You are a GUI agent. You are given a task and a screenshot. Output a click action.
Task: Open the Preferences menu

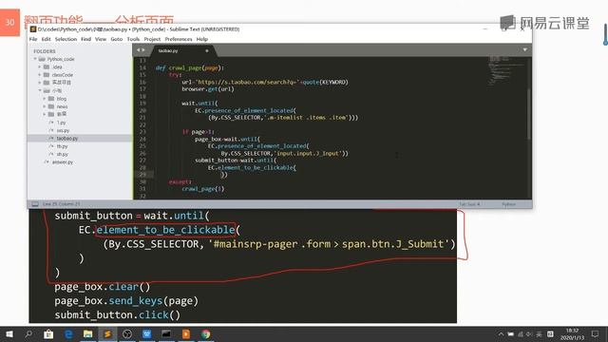(x=179, y=39)
